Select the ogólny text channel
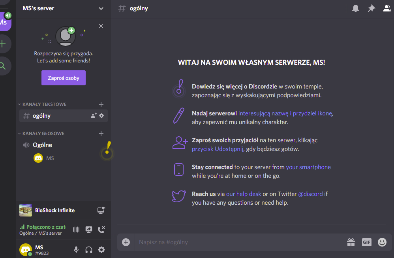Viewport: 394px width, 258px height. point(64,116)
